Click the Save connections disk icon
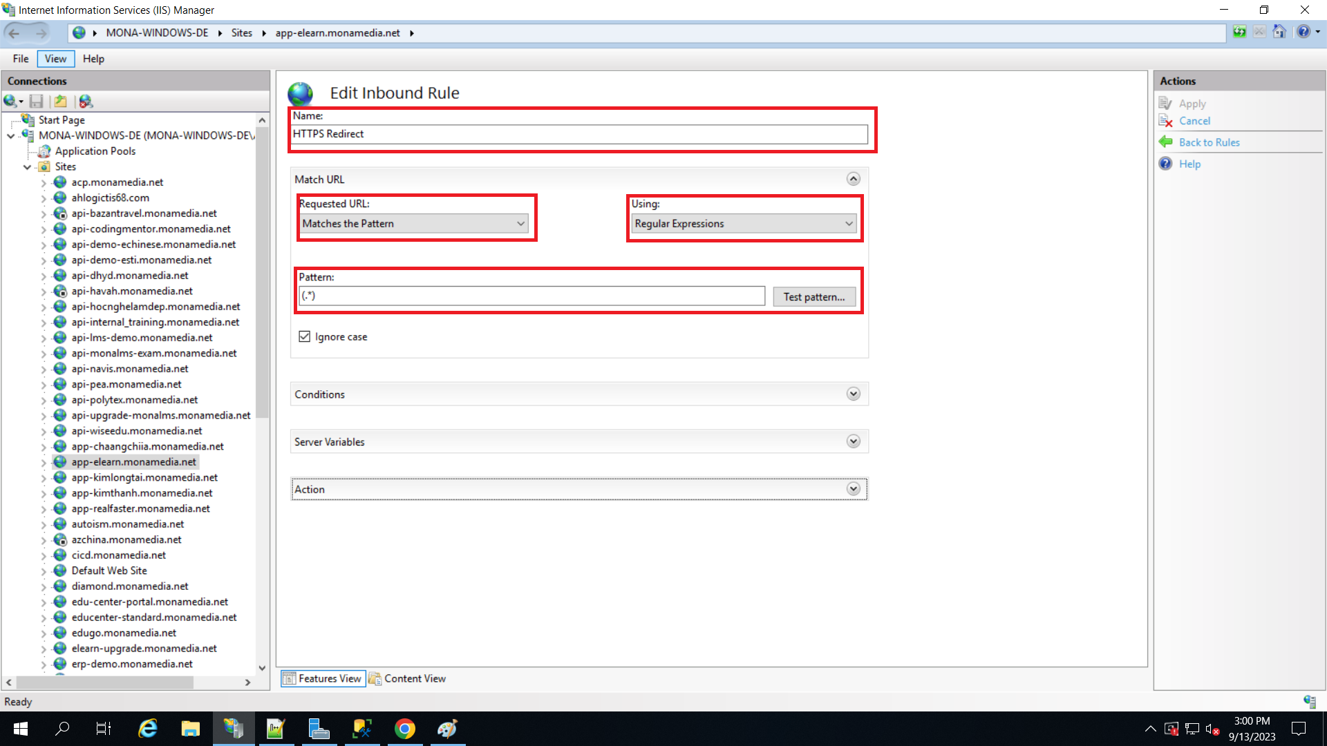1327x746 pixels. (37, 102)
